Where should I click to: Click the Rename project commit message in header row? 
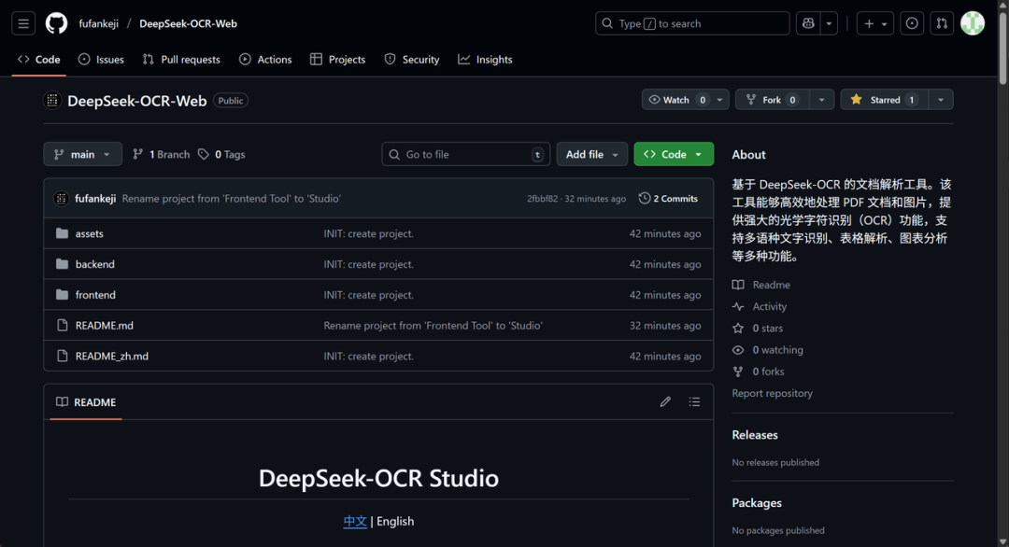(232, 199)
